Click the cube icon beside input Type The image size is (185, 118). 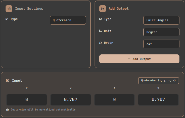point(7,19)
